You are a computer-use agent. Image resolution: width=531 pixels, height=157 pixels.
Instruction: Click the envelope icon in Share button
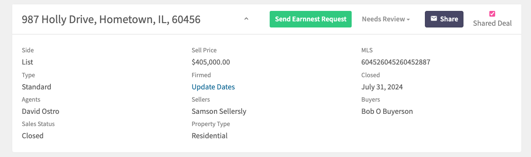point(434,19)
